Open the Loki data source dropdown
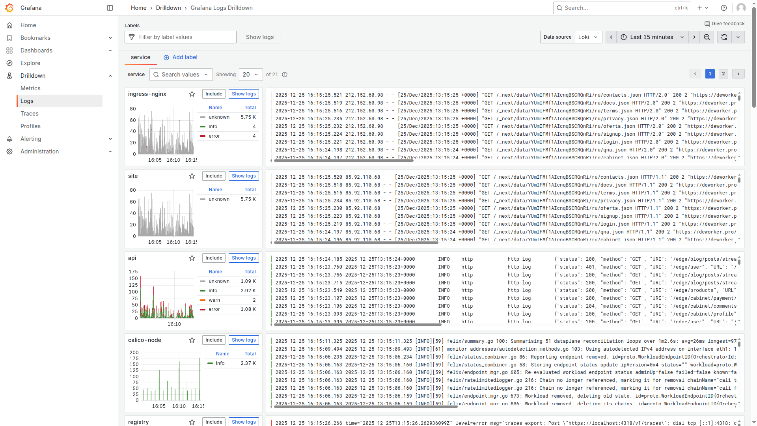This screenshot has height=426, width=757. coord(588,37)
